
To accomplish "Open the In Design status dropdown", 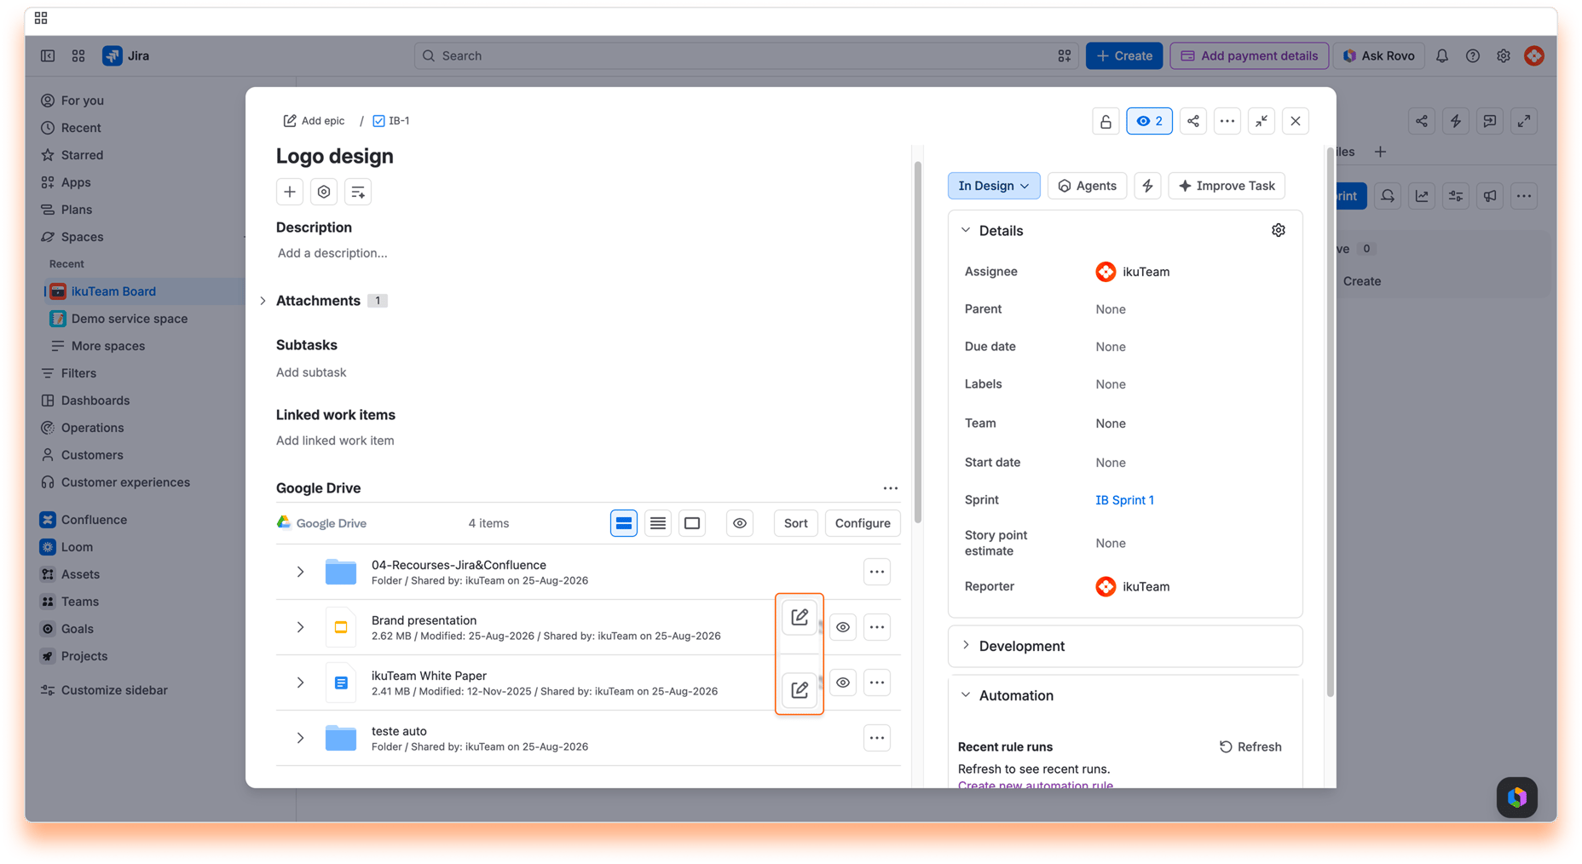I will coord(994,186).
